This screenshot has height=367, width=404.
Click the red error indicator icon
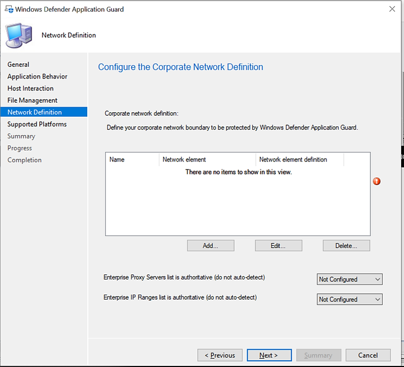376,181
